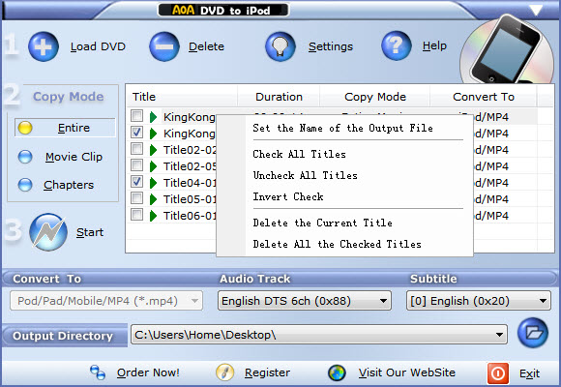Click the Visit Our WebSite link
Image resolution: width=561 pixels, height=387 pixels.
point(407,372)
